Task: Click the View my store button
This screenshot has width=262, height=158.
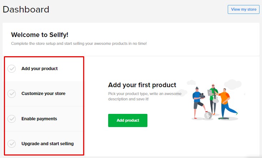Action: point(243,10)
